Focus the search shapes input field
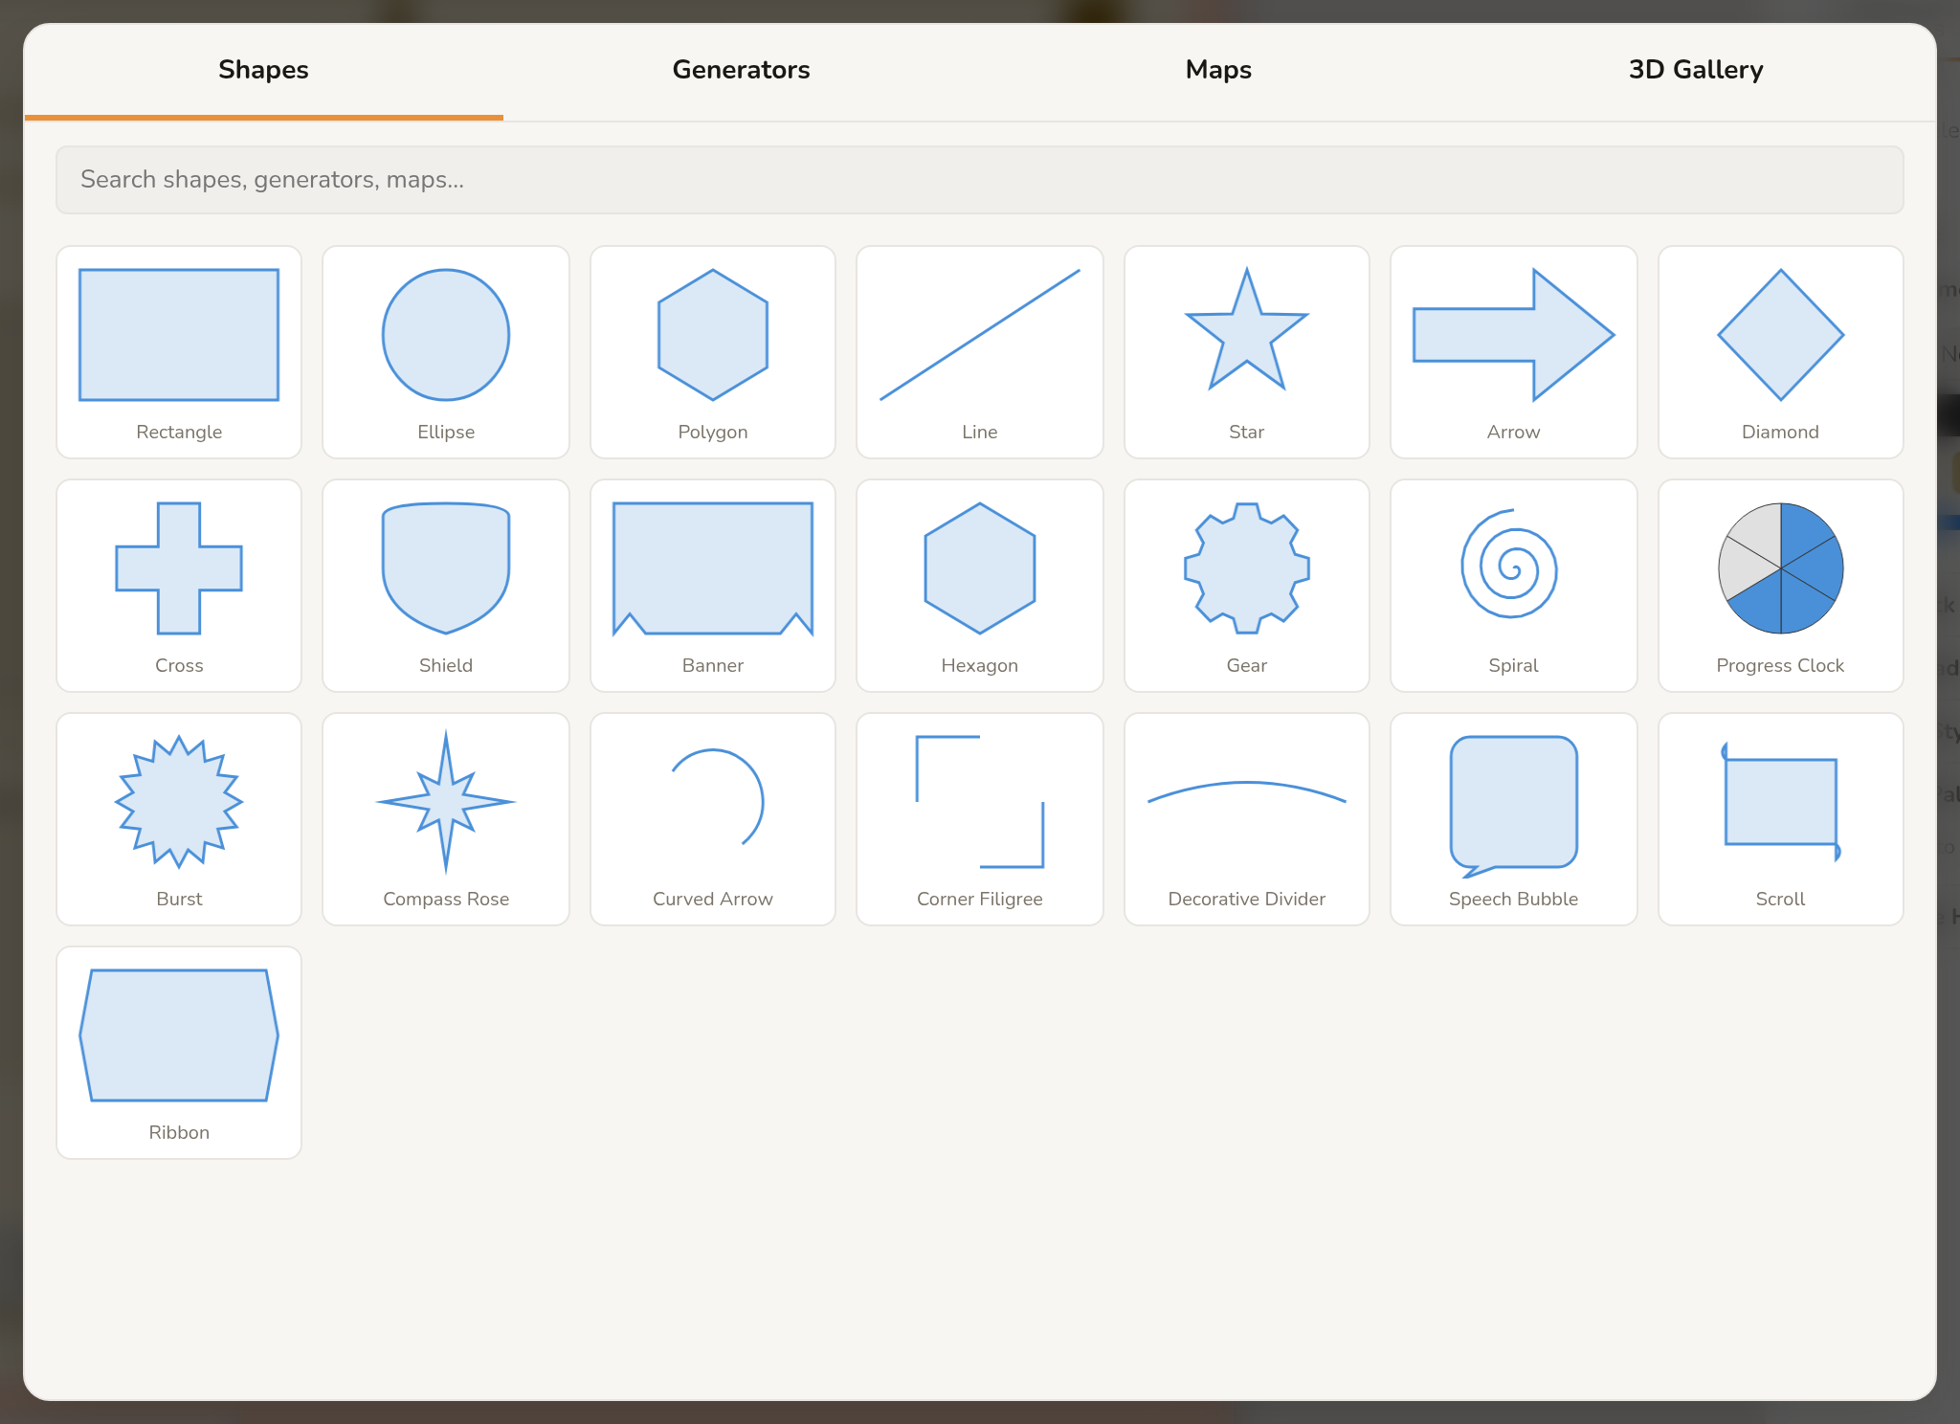This screenshot has width=1960, height=1424. (x=980, y=180)
